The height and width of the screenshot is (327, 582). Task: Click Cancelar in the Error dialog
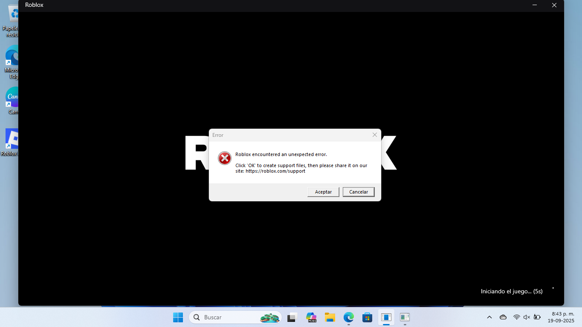359,192
